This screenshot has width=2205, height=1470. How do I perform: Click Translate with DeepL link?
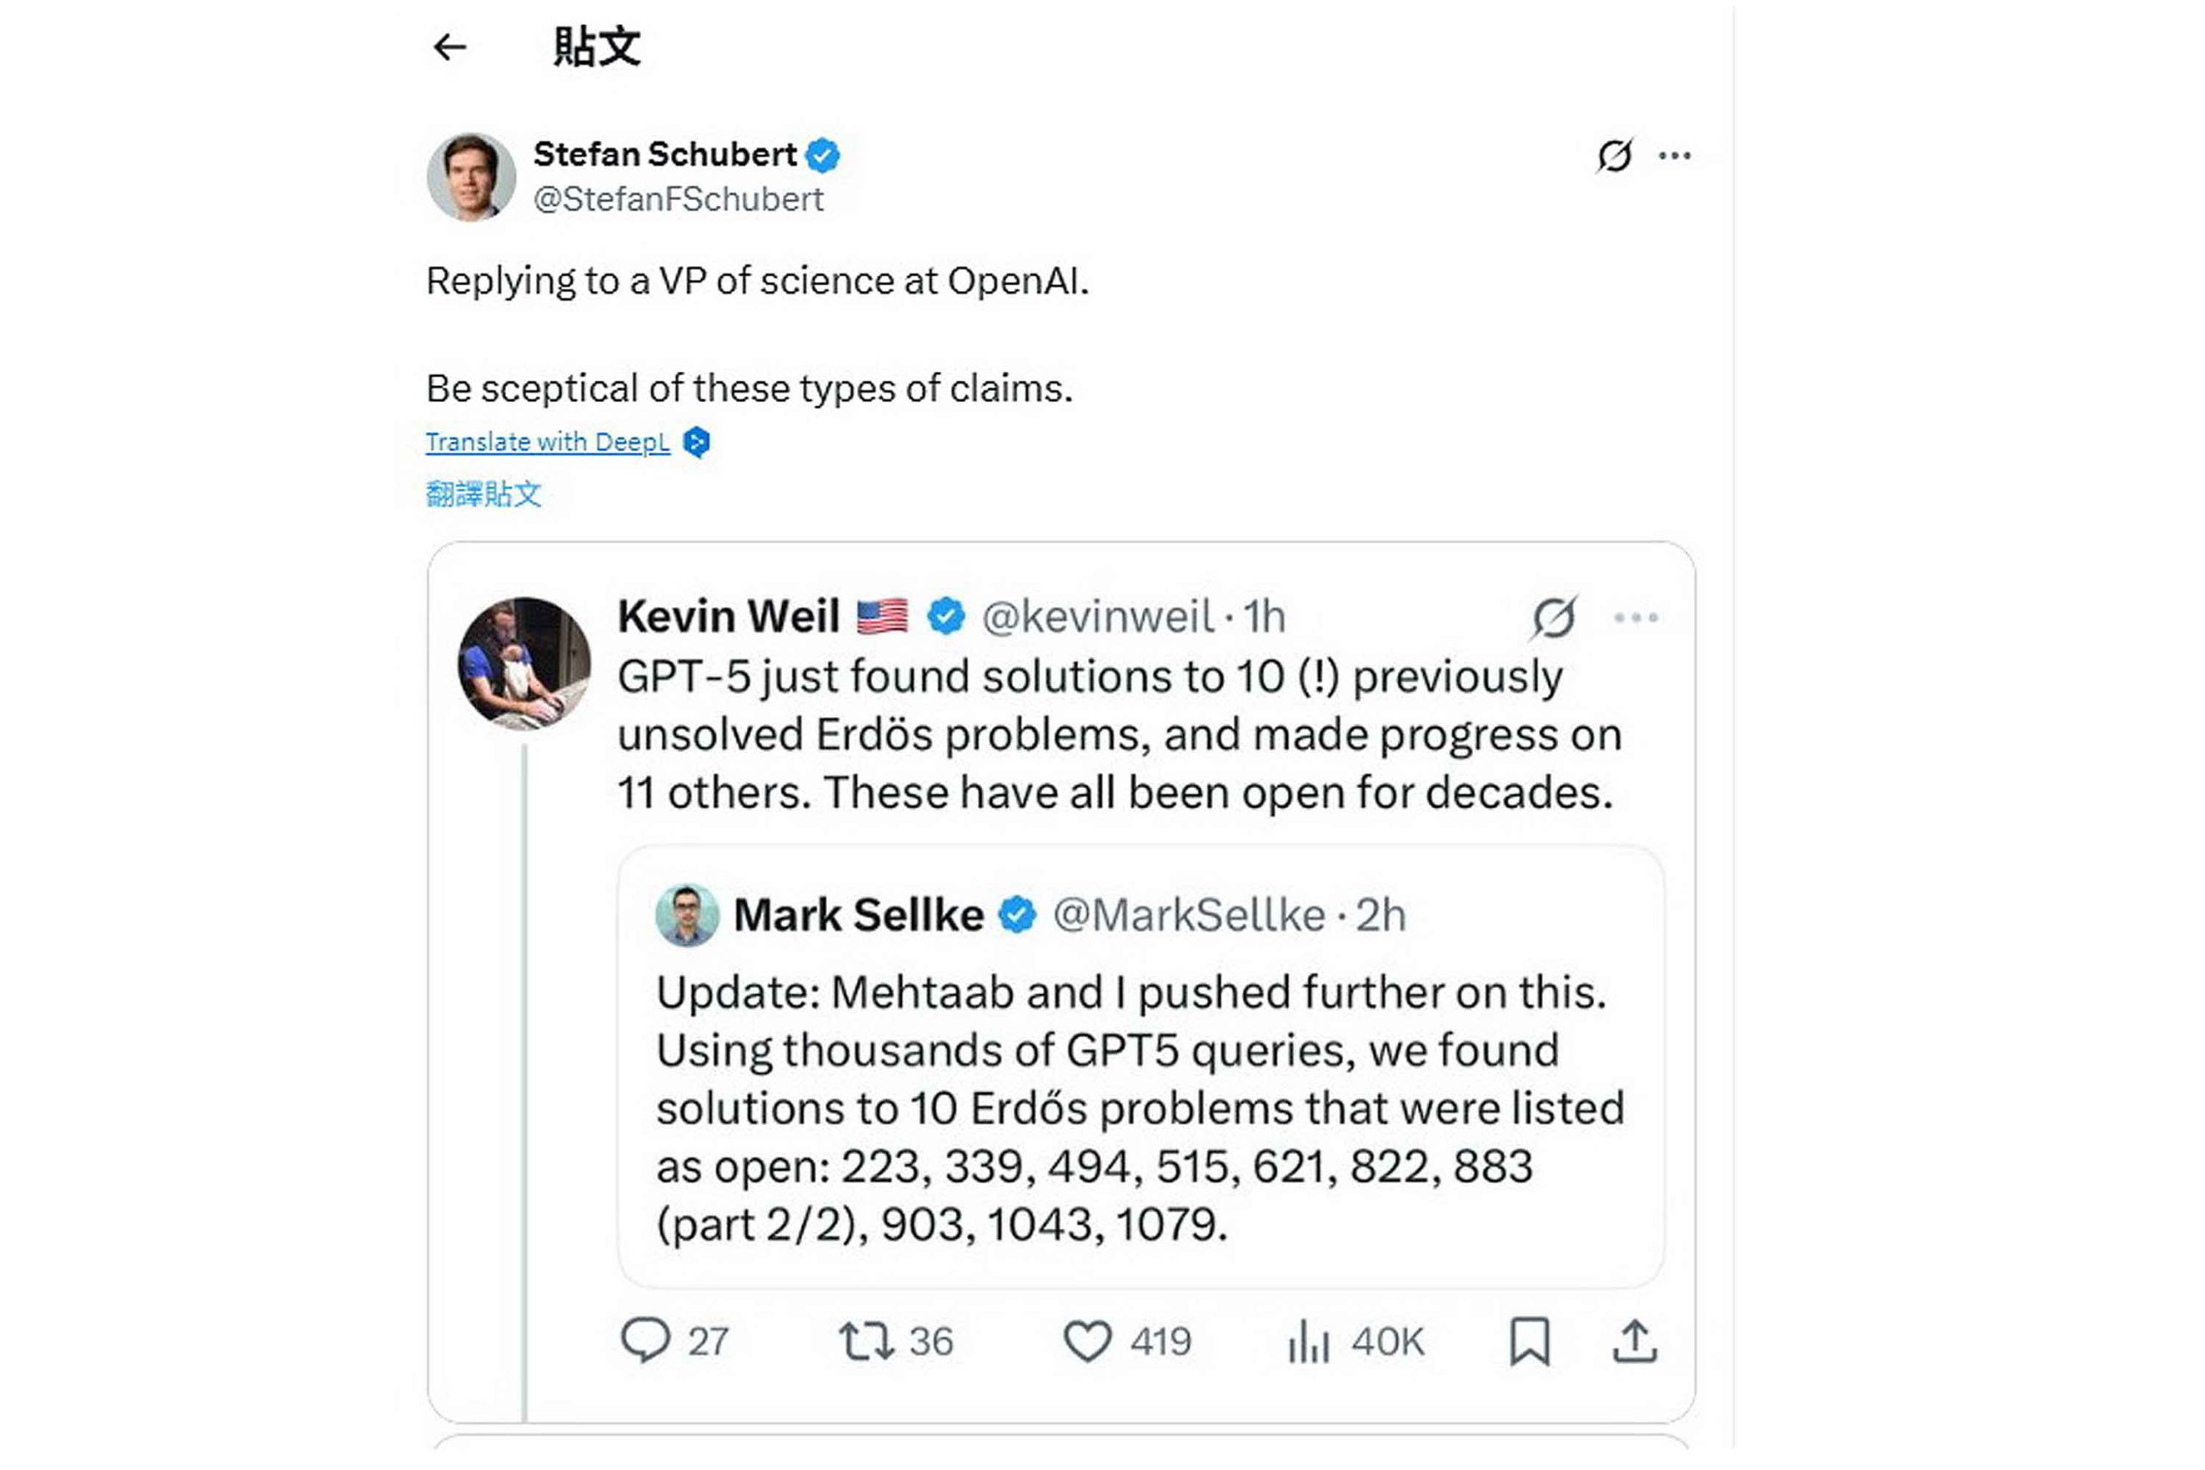click(548, 443)
